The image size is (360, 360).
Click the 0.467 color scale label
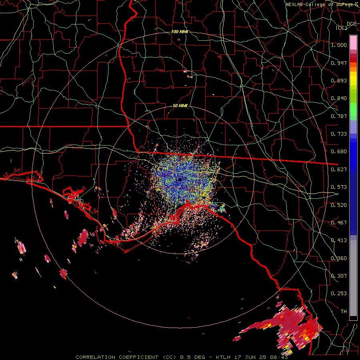click(x=339, y=223)
